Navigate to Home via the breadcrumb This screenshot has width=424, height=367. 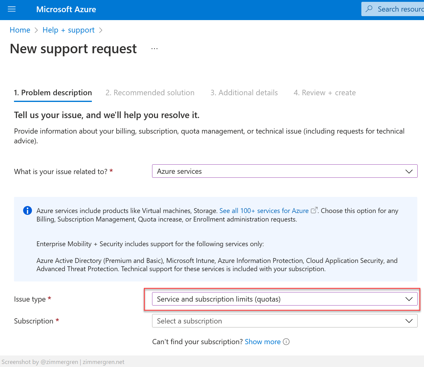click(20, 30)
